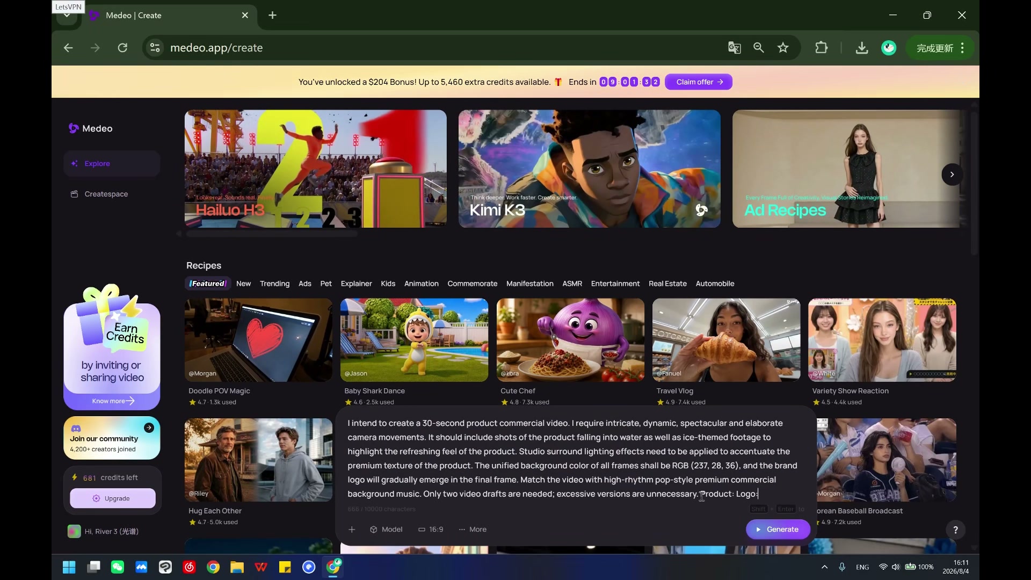
Task: Open the site information icon in address bar
Action: pyautogui.click(x=155, y=48)
